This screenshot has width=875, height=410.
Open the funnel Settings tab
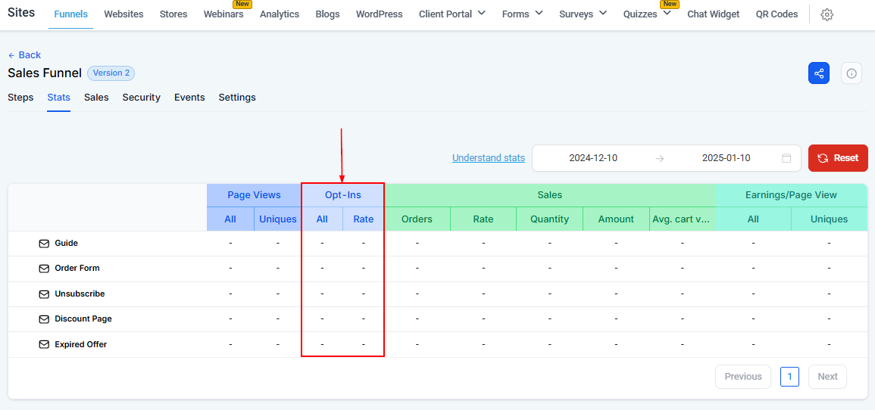click(x=237, y=98)
